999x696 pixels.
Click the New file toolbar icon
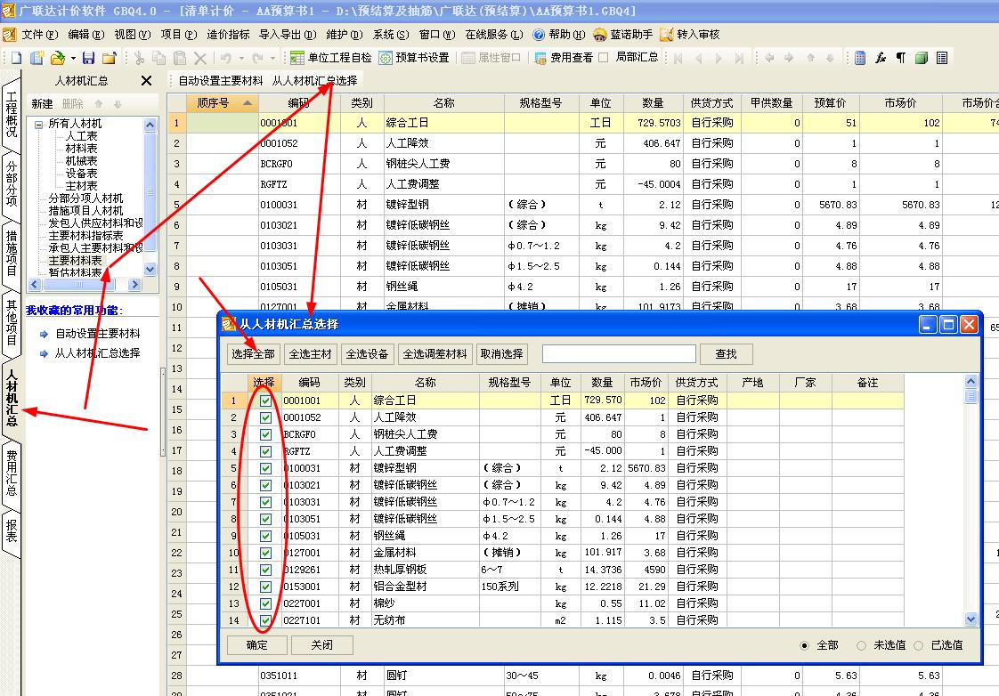(16, 58)
